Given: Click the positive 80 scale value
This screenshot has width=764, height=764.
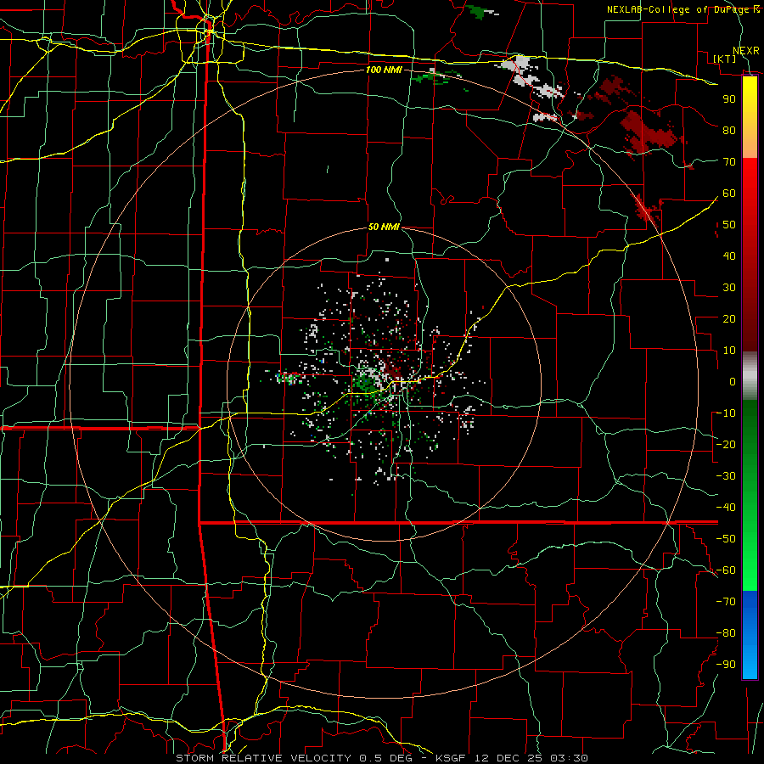Looking at the screenshot, I should point(729,130).
